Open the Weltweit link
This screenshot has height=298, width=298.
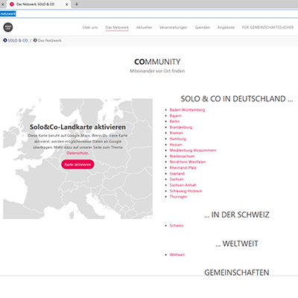pos(177,255)
